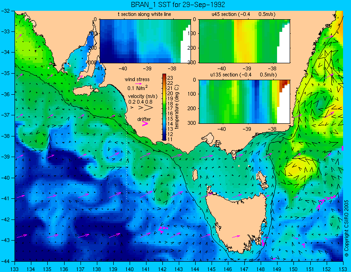The height and width of the screenshot is (272, 351).
Task: Click the magenta wind stress arrow legend symbol
Action: click(139, 83)
